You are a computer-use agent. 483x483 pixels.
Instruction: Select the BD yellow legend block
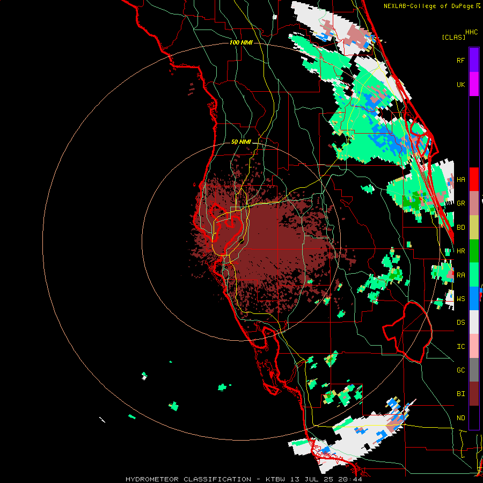(474, 227)
